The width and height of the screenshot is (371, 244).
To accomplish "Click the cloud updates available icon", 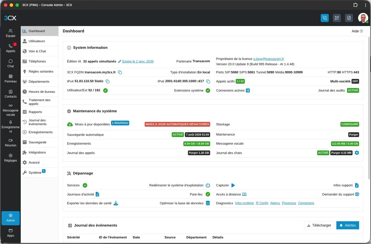I will tap(70, 124).
